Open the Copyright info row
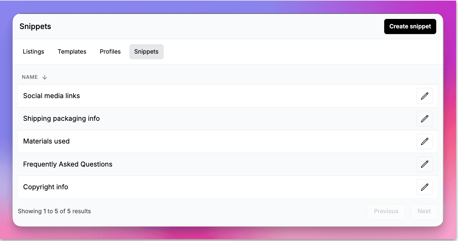The width and height of the screenshot is (458, 241). 228,187
